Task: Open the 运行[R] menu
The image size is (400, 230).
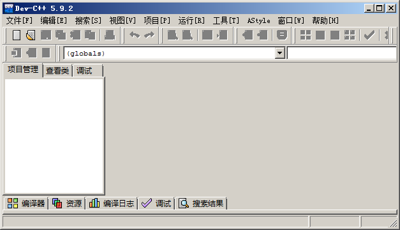Action: [x=191, y=20]
